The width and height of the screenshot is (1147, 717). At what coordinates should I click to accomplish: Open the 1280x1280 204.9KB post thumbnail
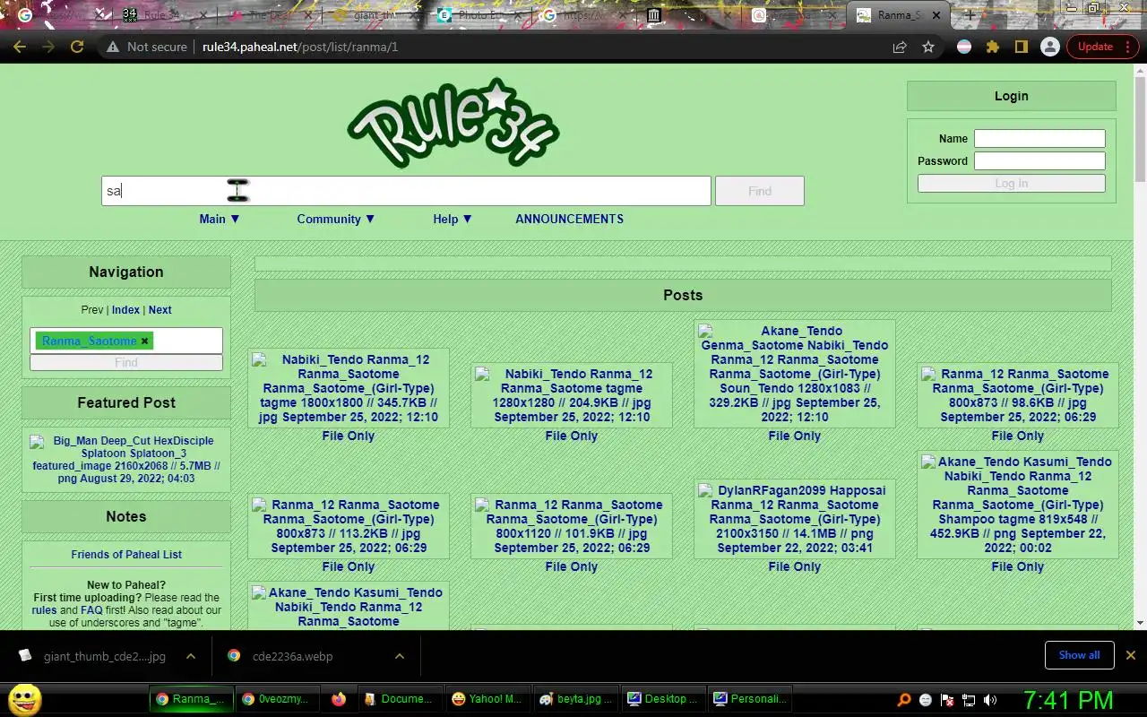point(572,395)
